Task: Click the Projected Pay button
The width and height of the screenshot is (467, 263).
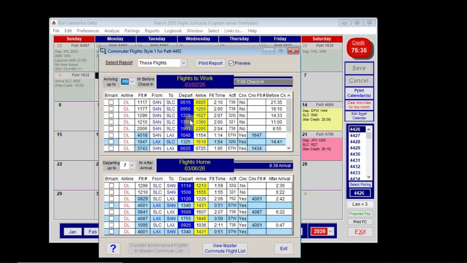Action: click(360, 214)
